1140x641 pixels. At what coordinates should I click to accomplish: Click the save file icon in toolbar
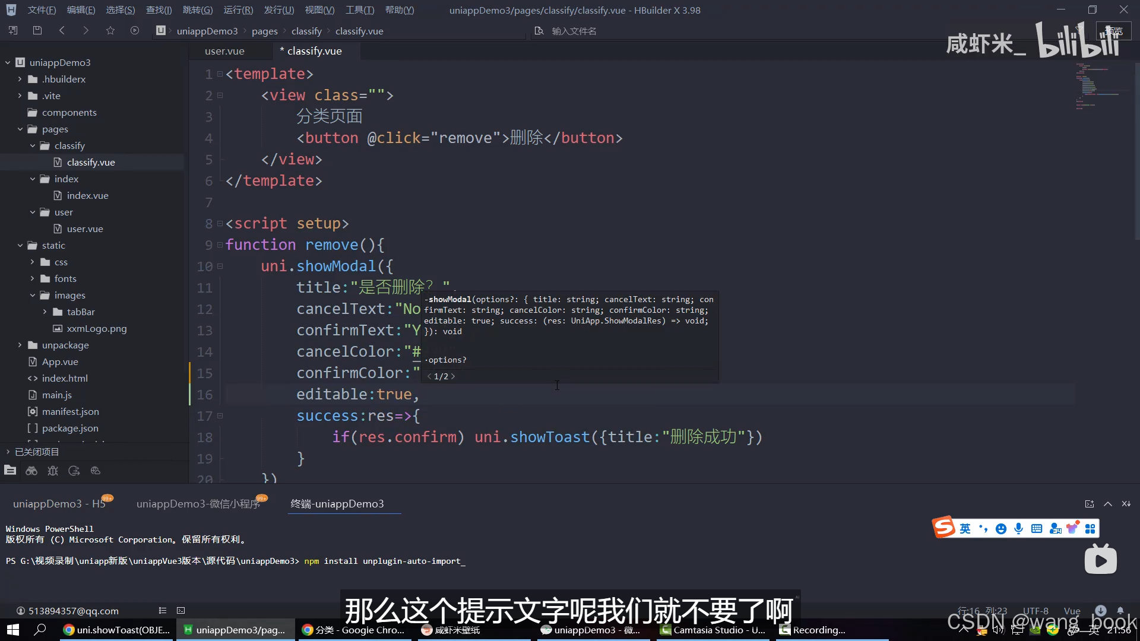point(37,30)
